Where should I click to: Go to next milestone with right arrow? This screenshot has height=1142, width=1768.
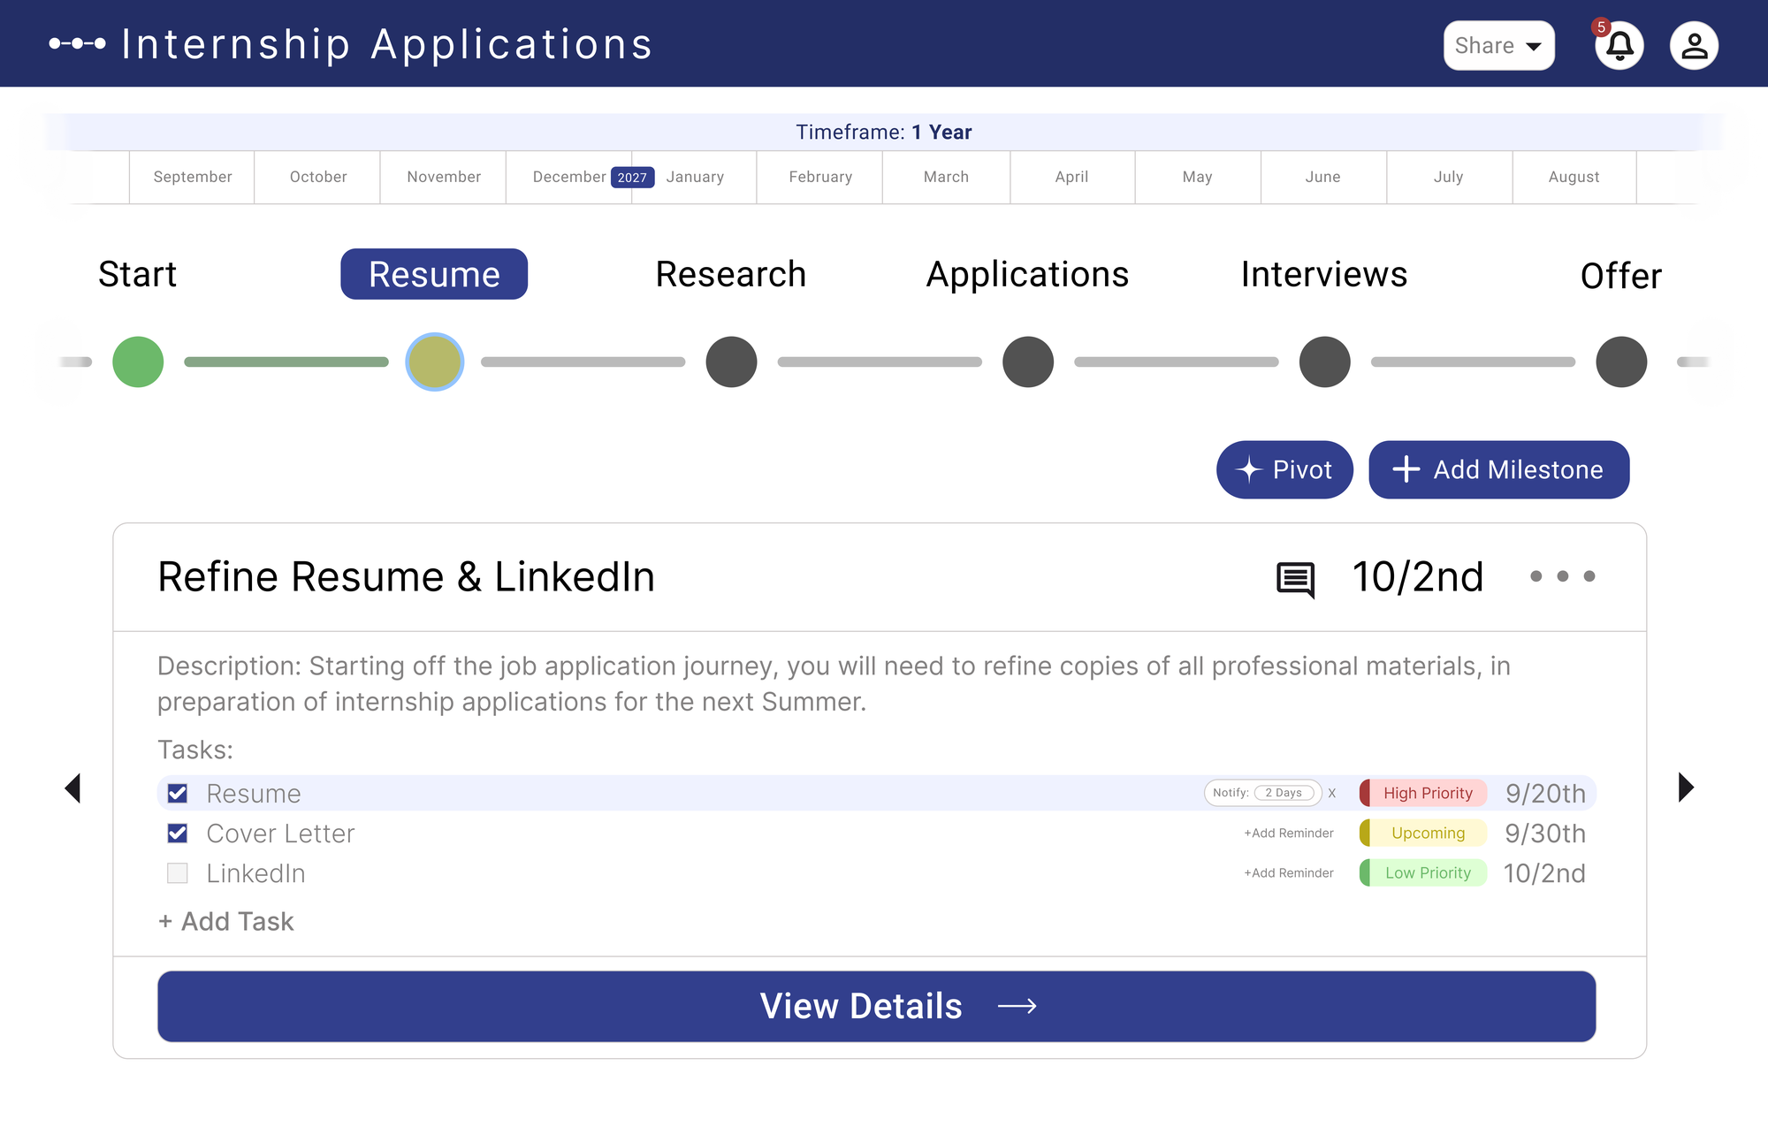[x=1686, y=787]
